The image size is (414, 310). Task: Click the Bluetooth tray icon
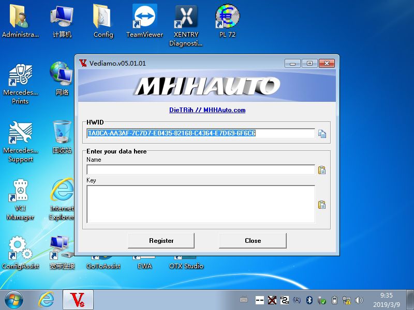309,300
